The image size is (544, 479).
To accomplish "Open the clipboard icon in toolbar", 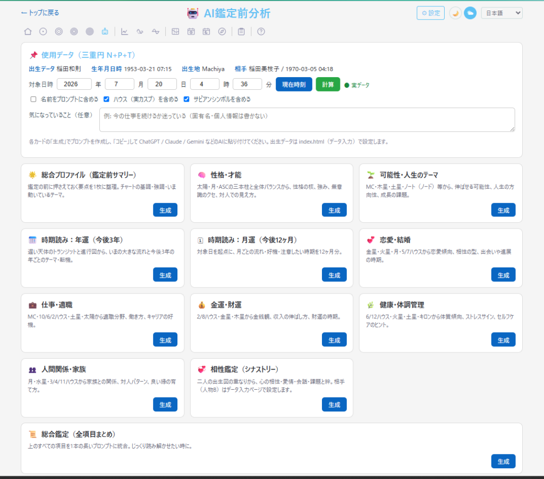I will pyautogui.click(x=242, y=31).
